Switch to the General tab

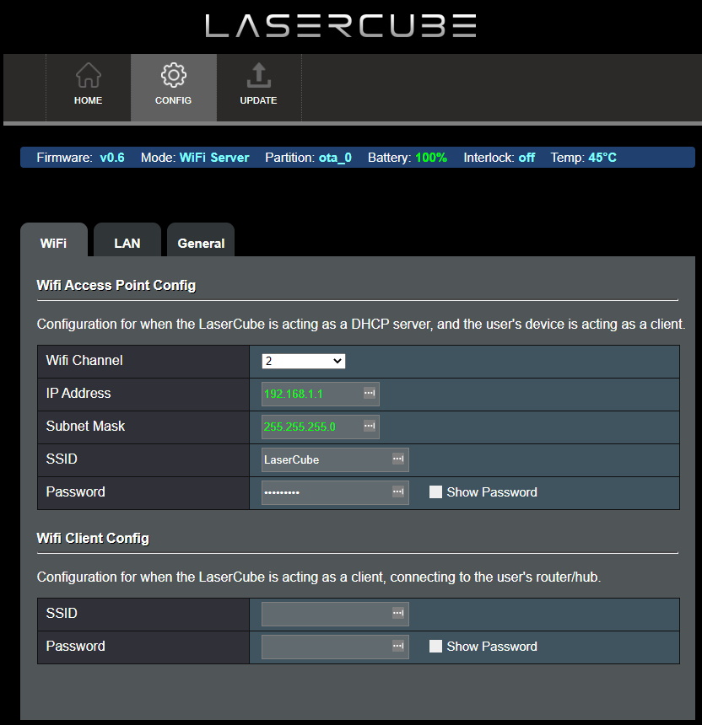tap(201, 243)
